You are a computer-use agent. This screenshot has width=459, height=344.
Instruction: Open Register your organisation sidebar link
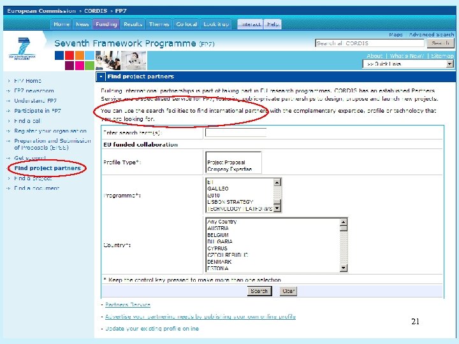pyautogui.click(x=50, y=131)
